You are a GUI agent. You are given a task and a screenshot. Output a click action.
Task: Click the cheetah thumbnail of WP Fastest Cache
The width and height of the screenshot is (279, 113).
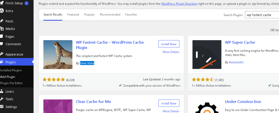pyautogui.click(x=58, y=54)
